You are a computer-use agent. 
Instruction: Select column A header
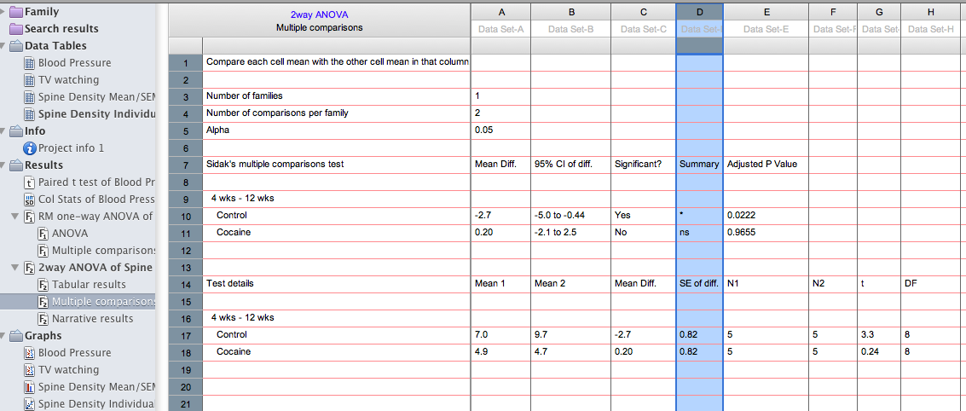(x=500, y=12)
